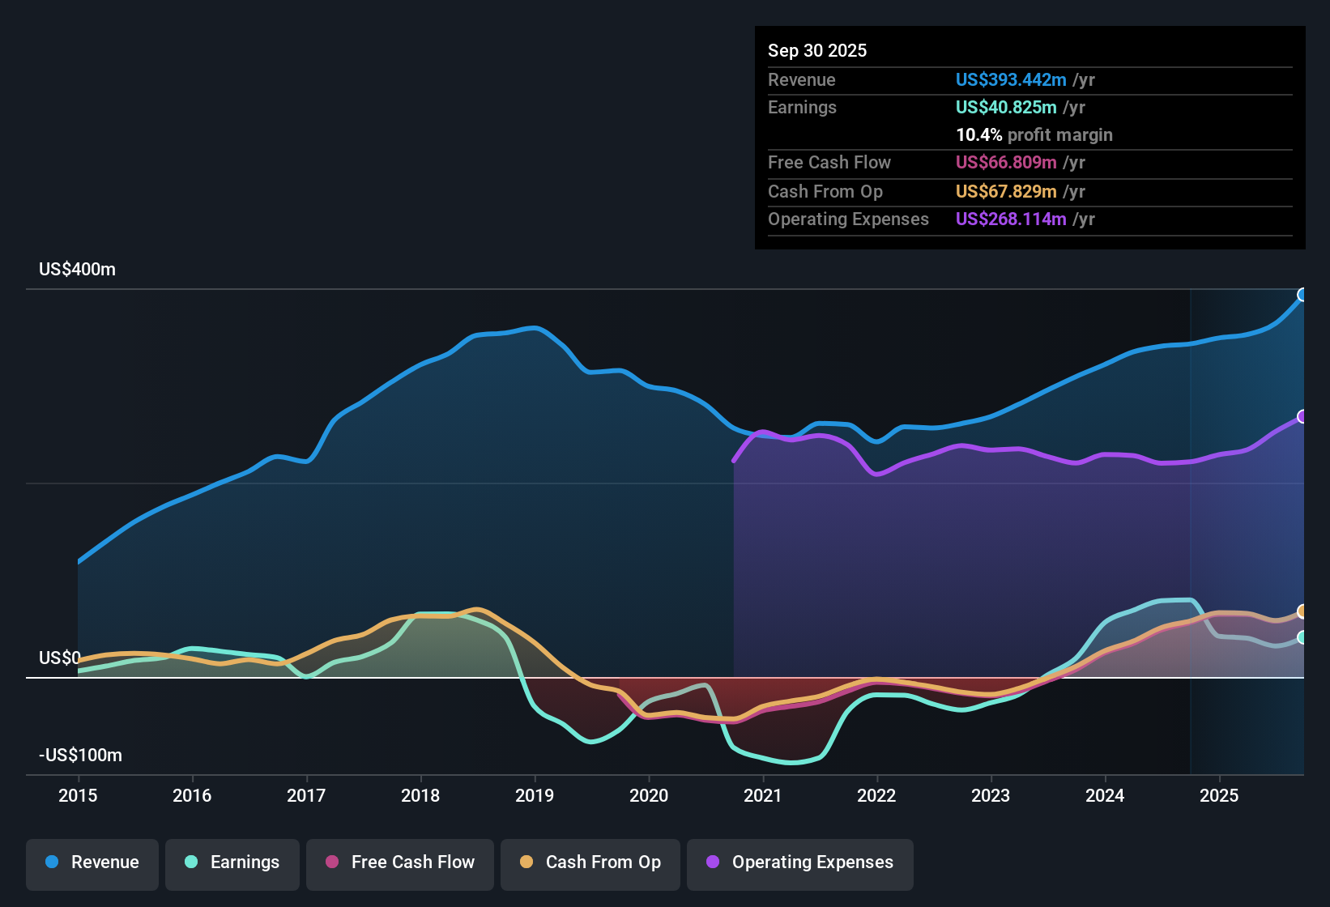Click the 10.4% profit margin text
The width and height of the screenshot is (1330, 907).
(x=1034, y=134)
